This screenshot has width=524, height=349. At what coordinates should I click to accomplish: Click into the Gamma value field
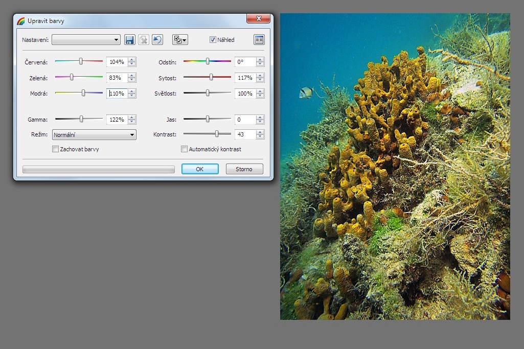pyautogui.click(x=117, y=120)
